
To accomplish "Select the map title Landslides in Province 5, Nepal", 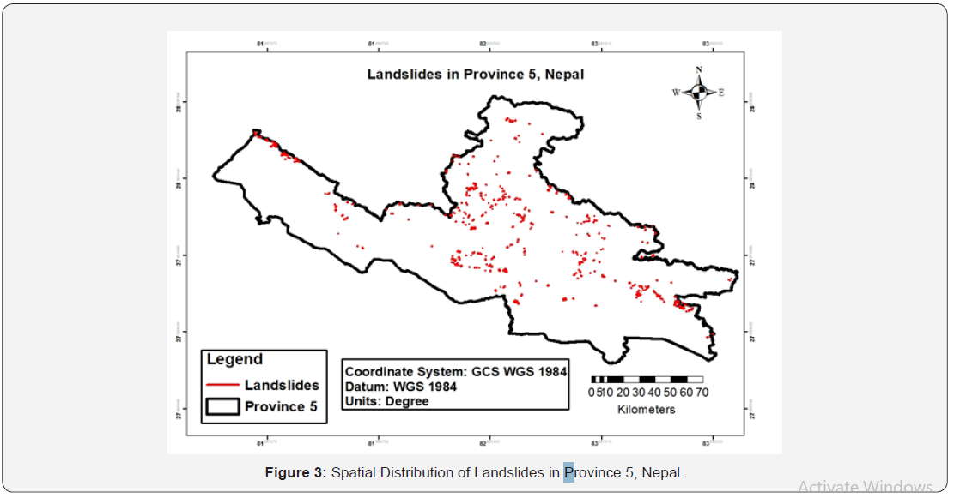I will click(x=476, y=75).
